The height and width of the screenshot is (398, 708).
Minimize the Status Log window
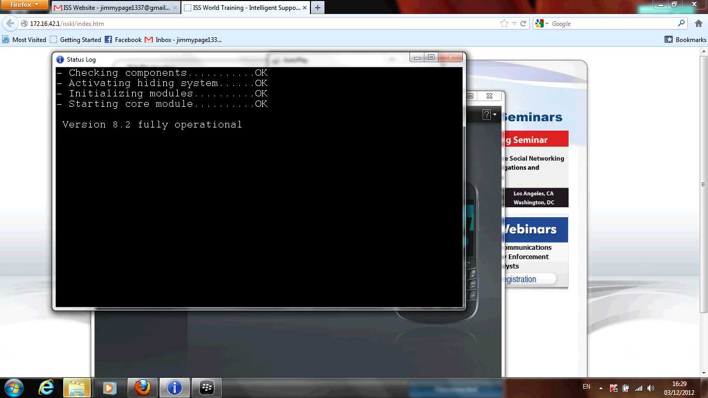pos(417,57)
